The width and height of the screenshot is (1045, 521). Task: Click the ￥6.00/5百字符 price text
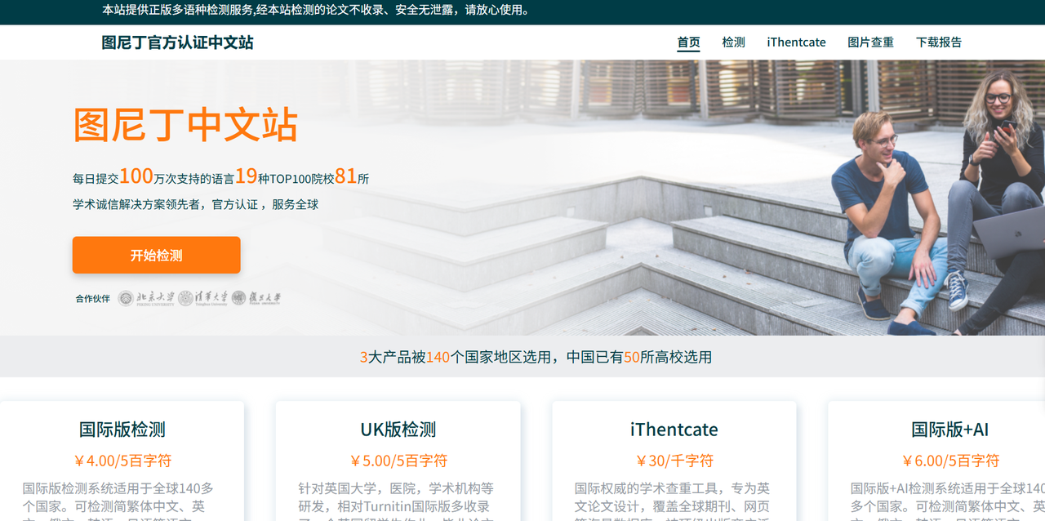(x=950, y=461)
